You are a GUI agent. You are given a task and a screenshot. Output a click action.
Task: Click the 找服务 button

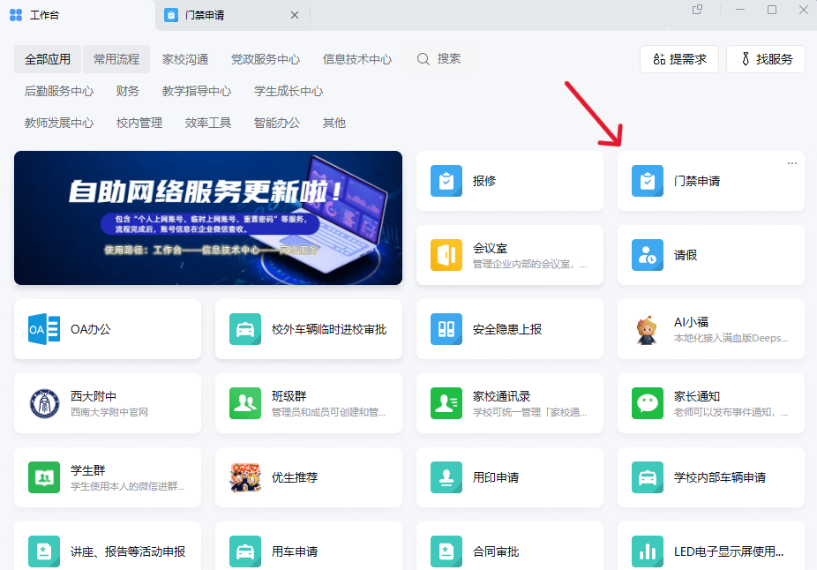coord(765,59)
